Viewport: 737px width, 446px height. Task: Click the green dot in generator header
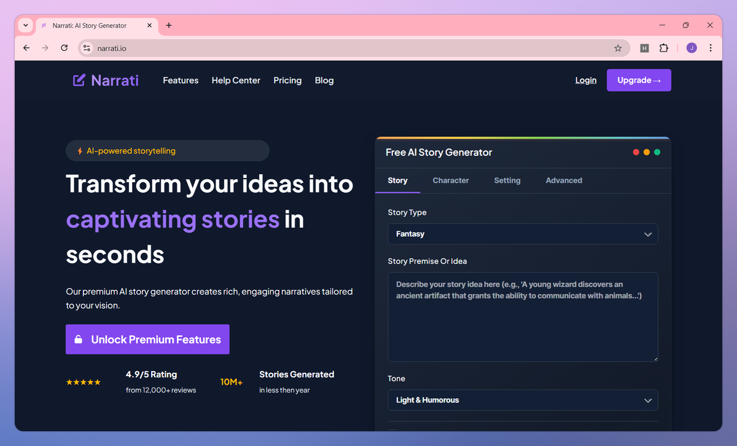(x=657, y=152)
